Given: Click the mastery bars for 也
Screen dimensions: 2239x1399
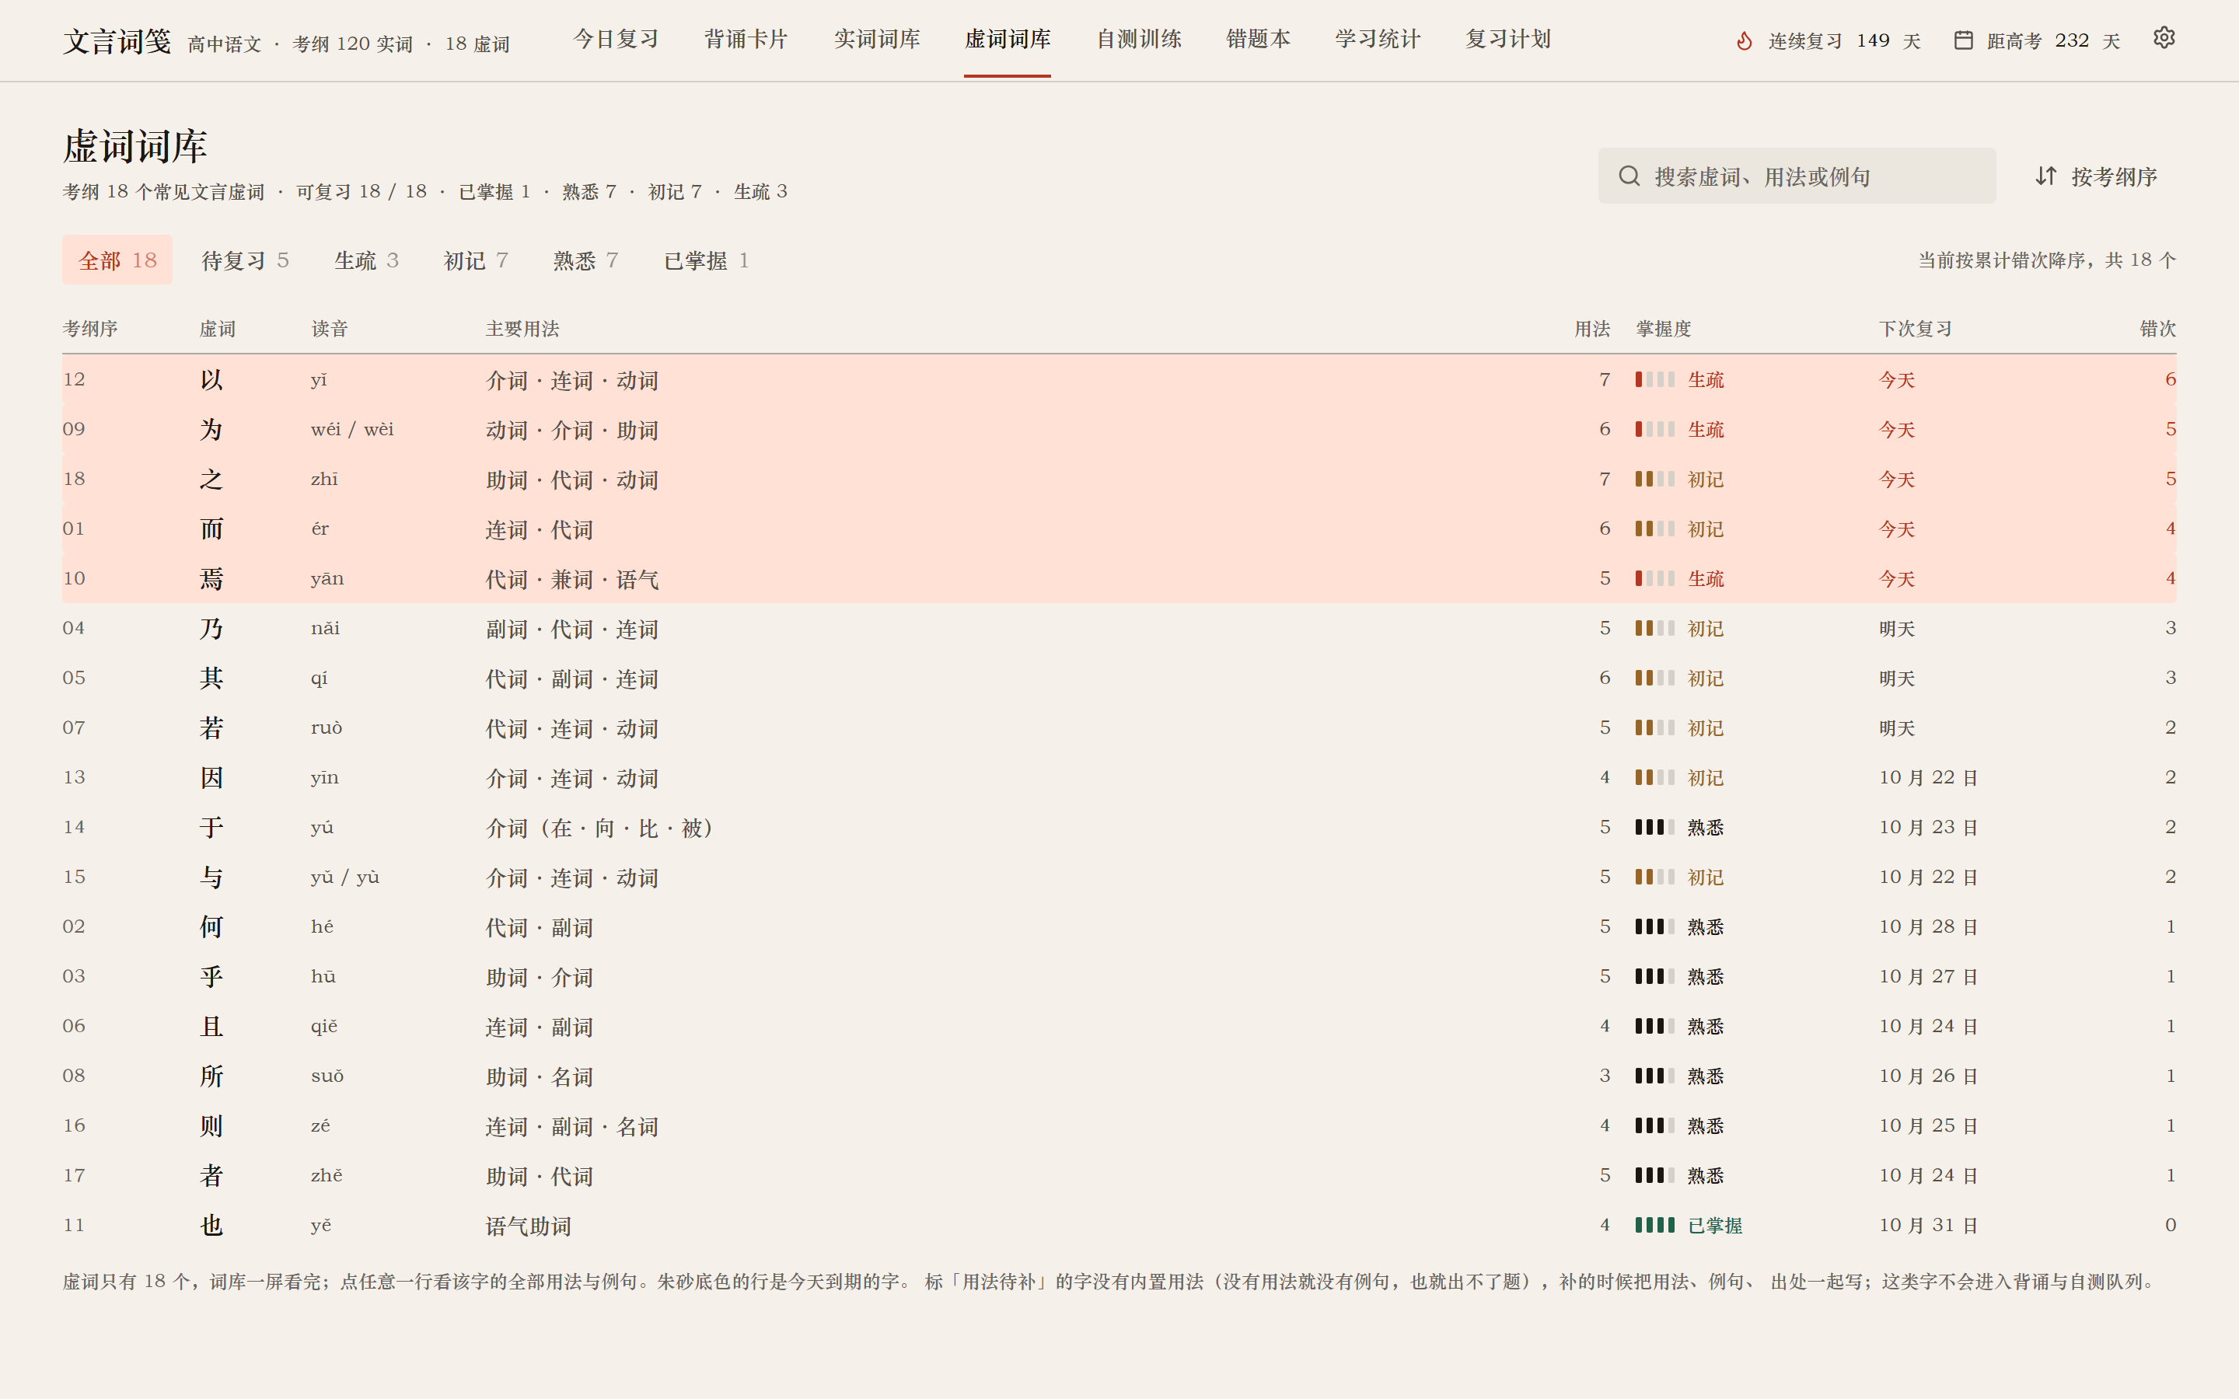Looking at the screenshot, I should 1654,1225.
